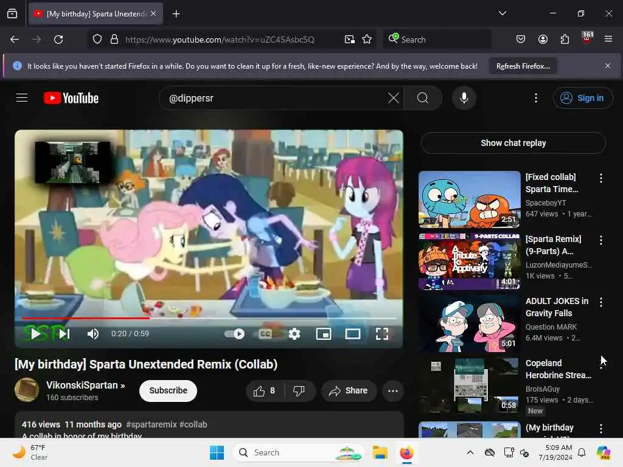Open options for ADULT JOKES Gravity Falls video
The width and height of the screenshot is (623, 467).
point(600,302)
